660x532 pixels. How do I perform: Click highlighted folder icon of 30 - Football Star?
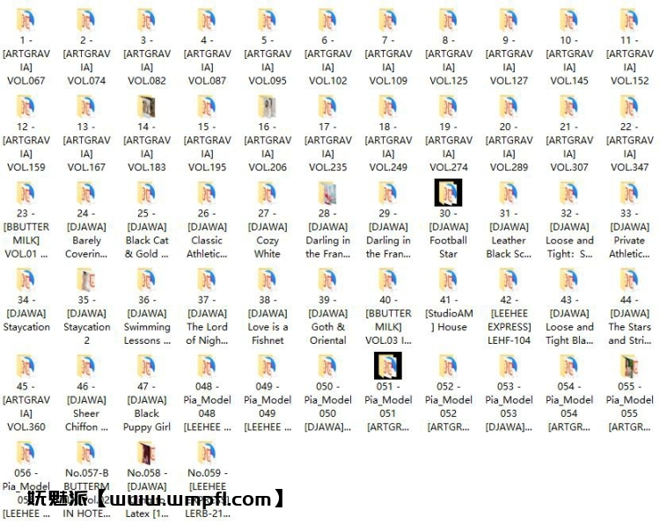pos(448,193)
